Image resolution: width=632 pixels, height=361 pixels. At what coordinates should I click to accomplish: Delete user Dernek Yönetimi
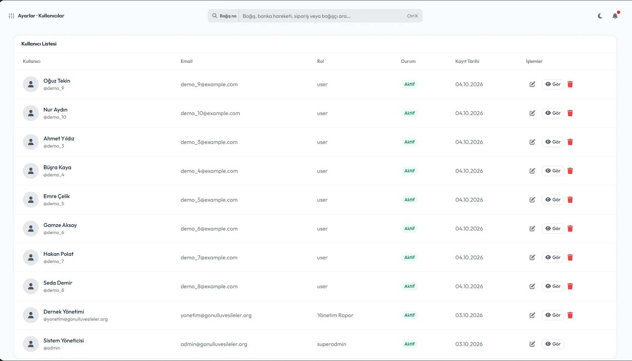point(570,315)
